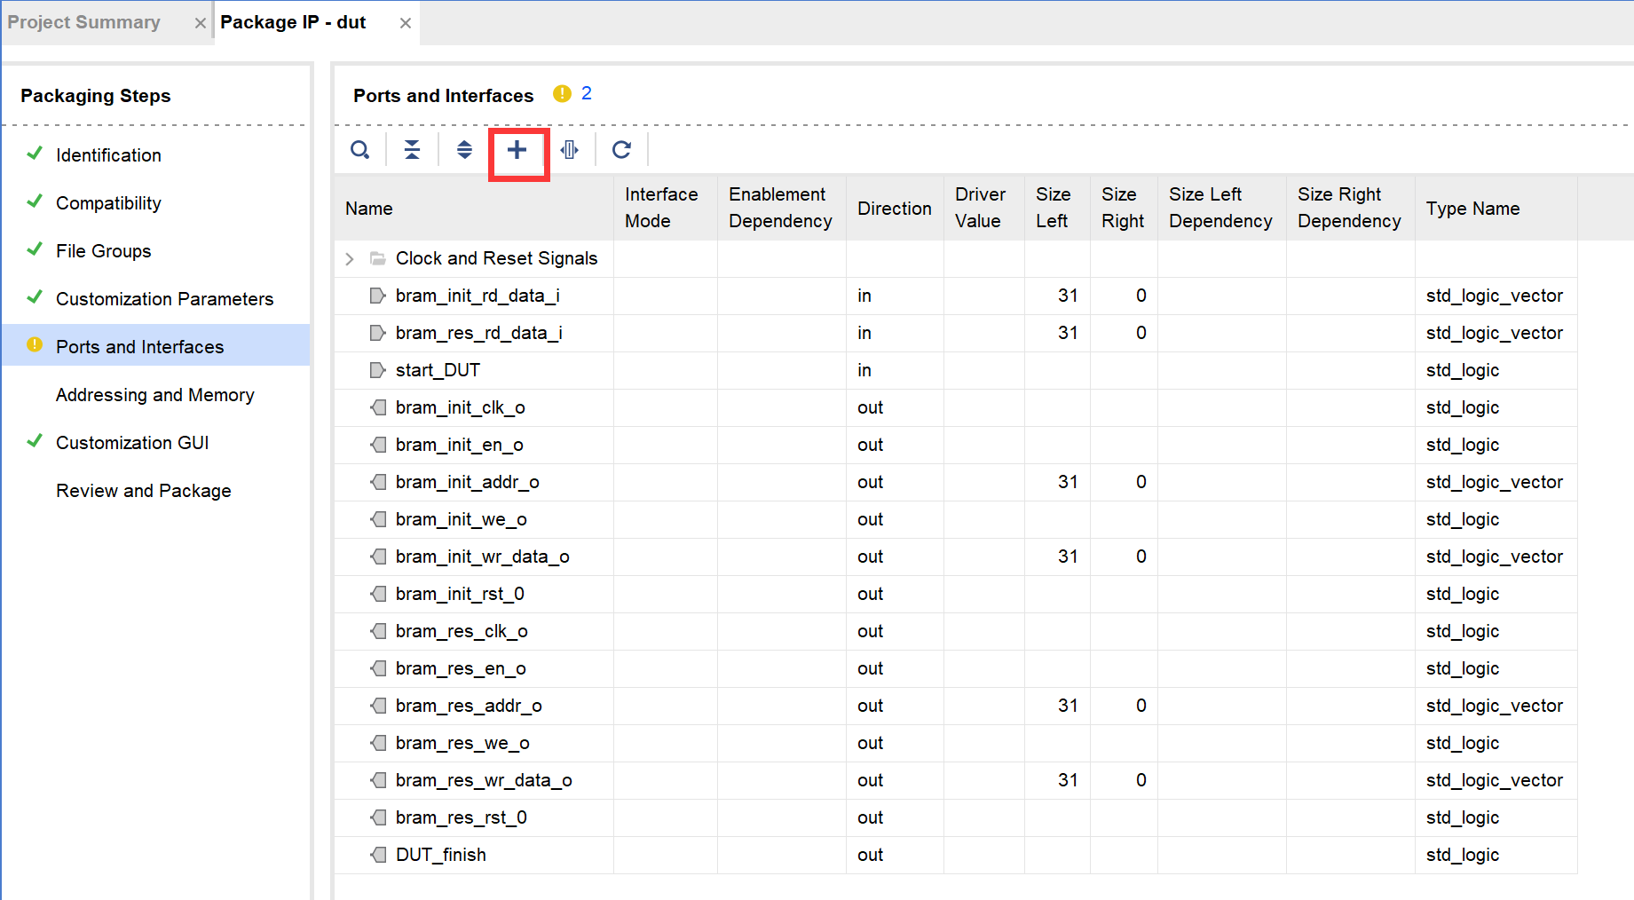The width and height of the screenshot is (1634, 900).
Task: Close the Project Summary tab
Action: (x=201, y=23)
